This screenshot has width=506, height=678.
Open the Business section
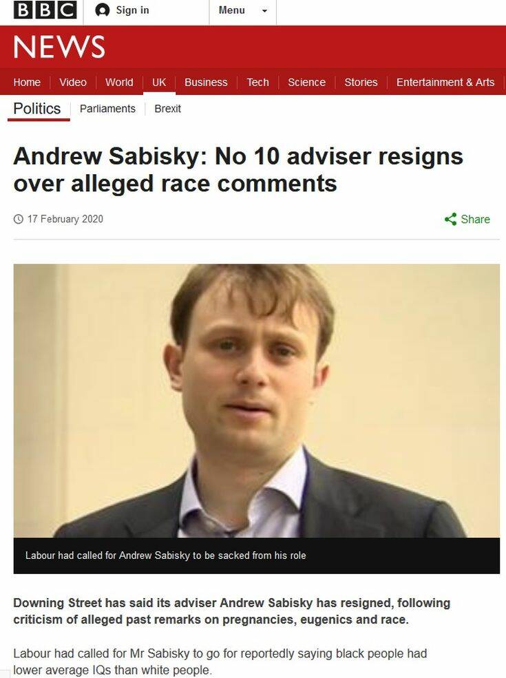[206, 82]
